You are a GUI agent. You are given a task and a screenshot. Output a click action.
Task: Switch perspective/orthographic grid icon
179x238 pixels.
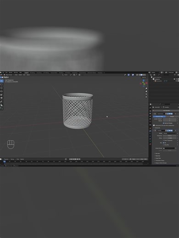pyautogui.click(x=146, y=97)
